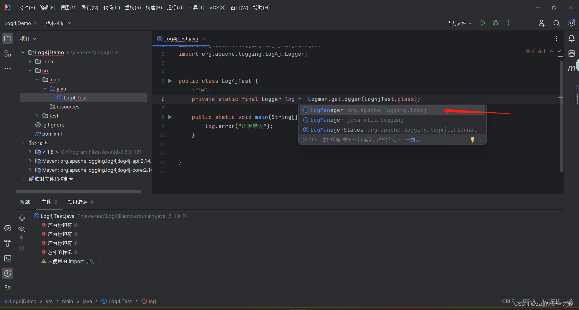
Task: Show more tool windows ellipsis icon
Action: tap(8, 69)
